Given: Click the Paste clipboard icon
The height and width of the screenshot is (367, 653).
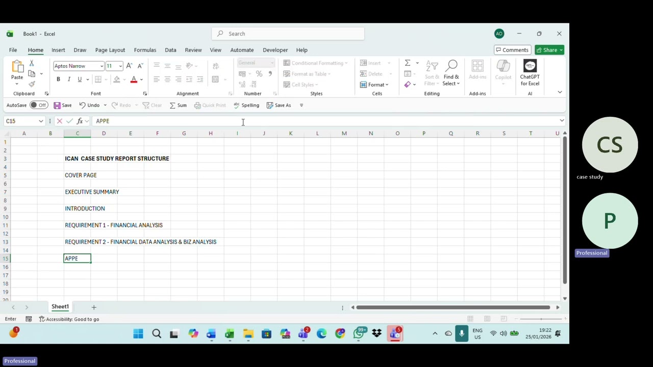Looking at the screenshot, I should (x=17, y=67).
